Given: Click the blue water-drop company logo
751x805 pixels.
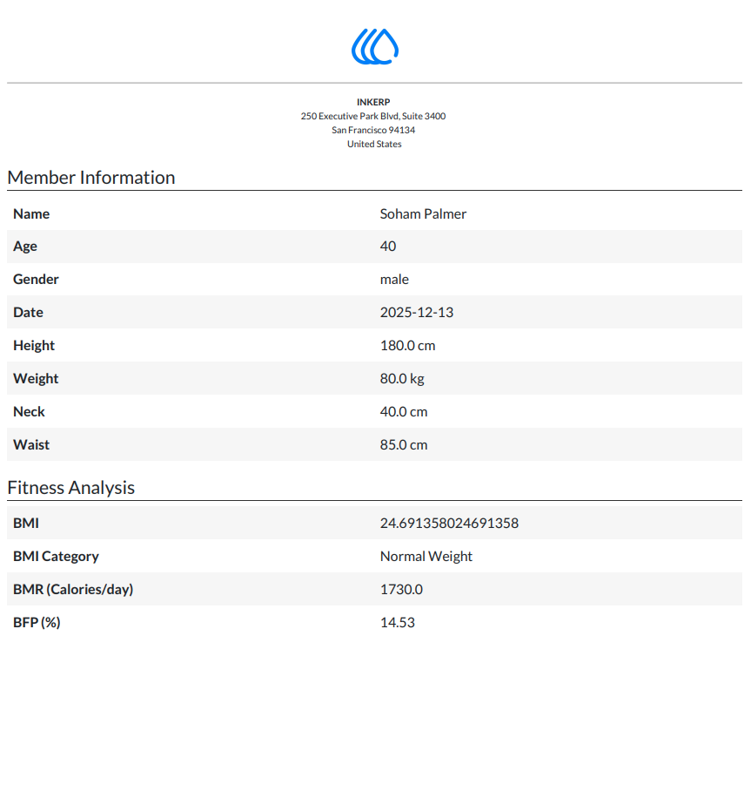Looking at the screenshot, I should tap(375, 47).
